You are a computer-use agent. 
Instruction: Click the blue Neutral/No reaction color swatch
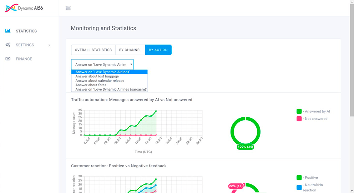click(299, 187)
